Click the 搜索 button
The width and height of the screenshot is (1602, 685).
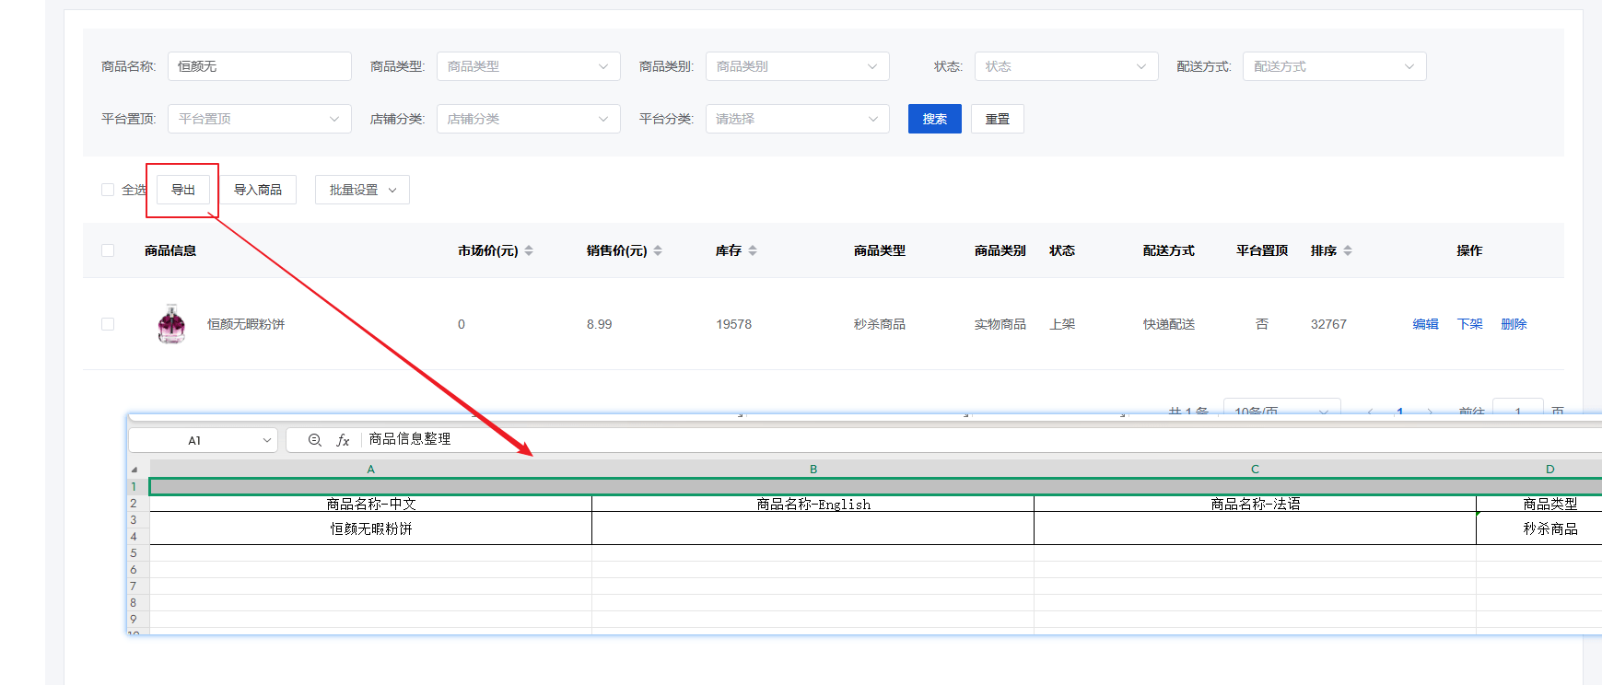(935, 119)
